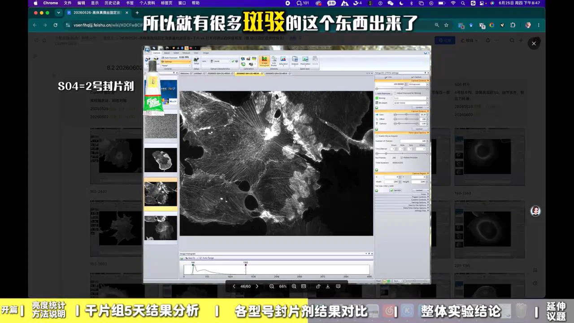
Task: Adjust the Gain slider
Action: point(406,114)
